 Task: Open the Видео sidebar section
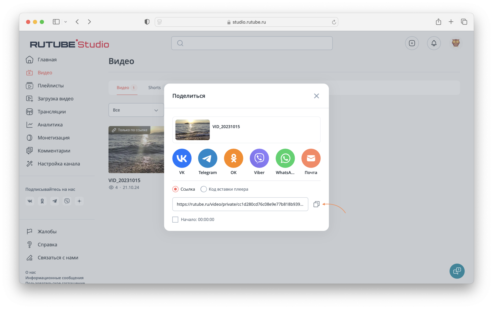pyautogui.click(x=39, y=73)
